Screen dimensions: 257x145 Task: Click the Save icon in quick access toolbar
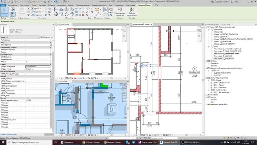pyautogui.click(x=12, y=2)
